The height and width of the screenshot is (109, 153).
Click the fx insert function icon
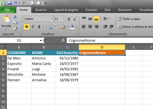click(x=63, y=40)
